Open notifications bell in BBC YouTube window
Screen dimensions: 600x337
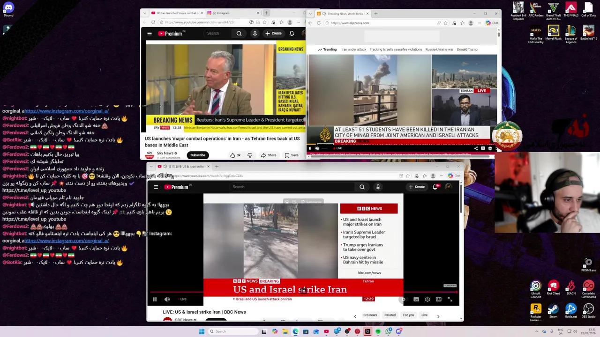pyautogui.click(x=435, y=187)
